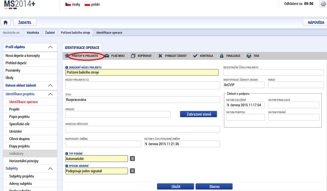Click the Název projektu CZ field
This screenshot has width=327, height=191.
pyautogui.click(x=142, y=85)
